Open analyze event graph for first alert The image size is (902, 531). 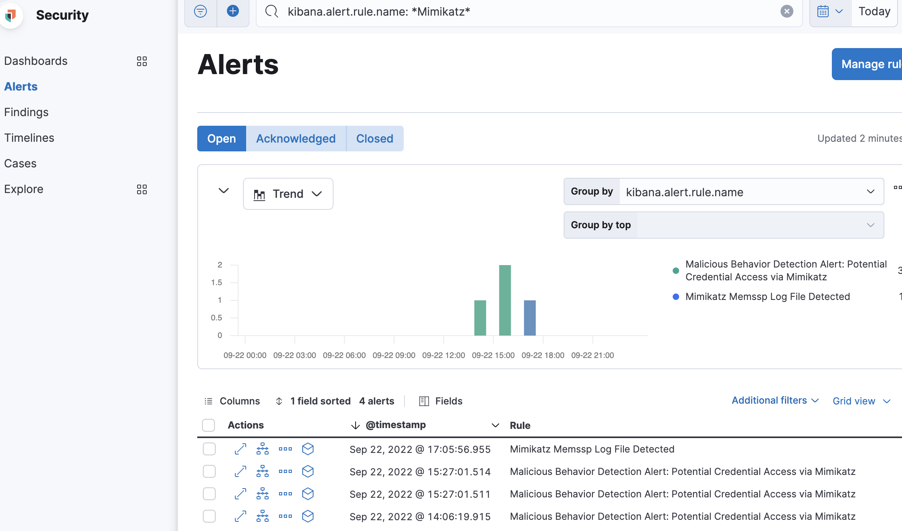(263, 449)
